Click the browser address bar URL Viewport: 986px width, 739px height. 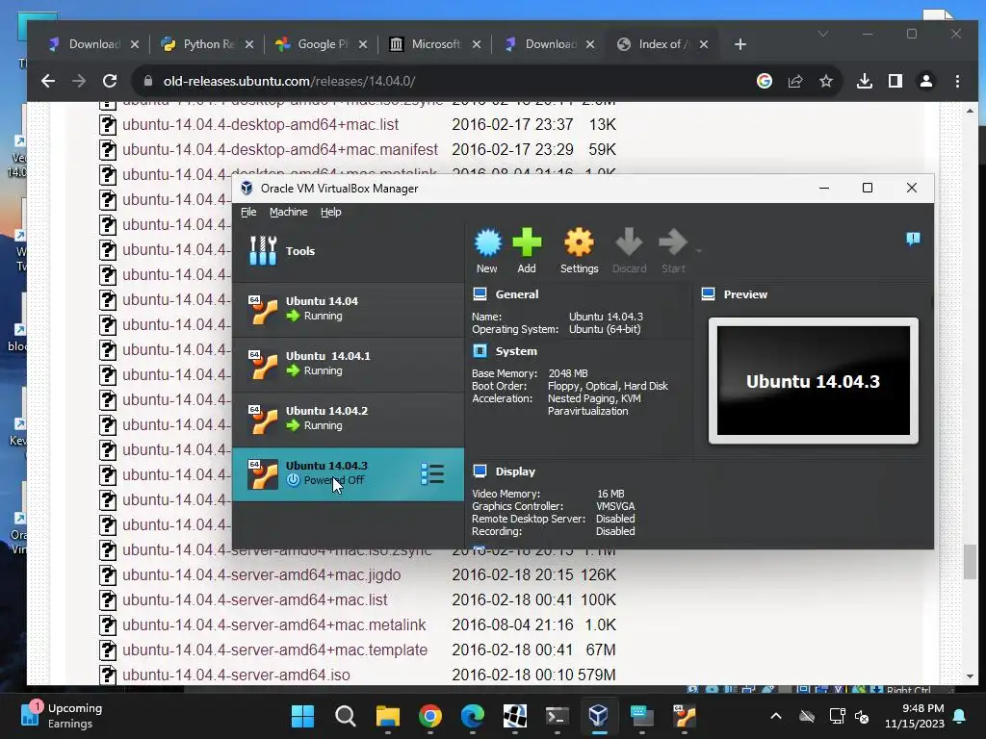pos(289,81)
